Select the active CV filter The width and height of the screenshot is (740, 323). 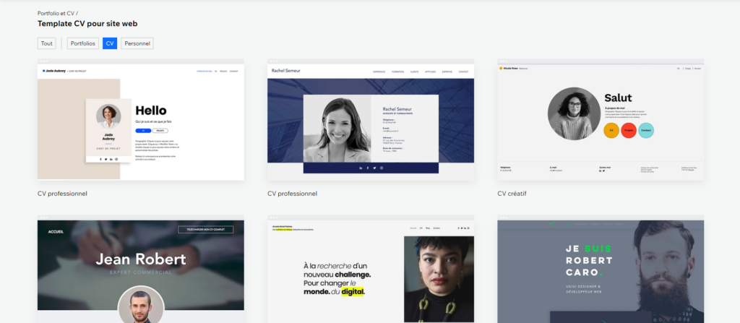110,43
